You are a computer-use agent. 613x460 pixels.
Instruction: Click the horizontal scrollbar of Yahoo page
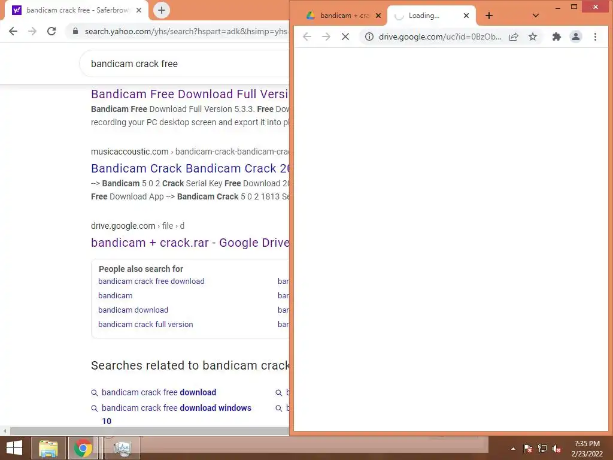pos(148,431)
